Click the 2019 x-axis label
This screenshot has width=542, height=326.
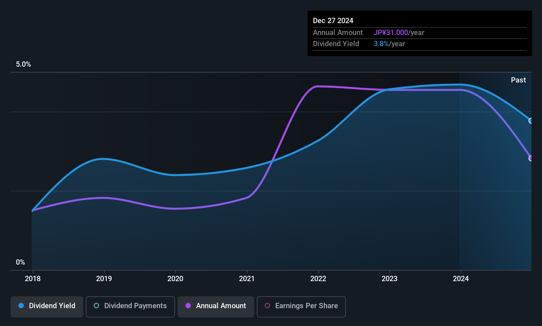tap(104, 279)
